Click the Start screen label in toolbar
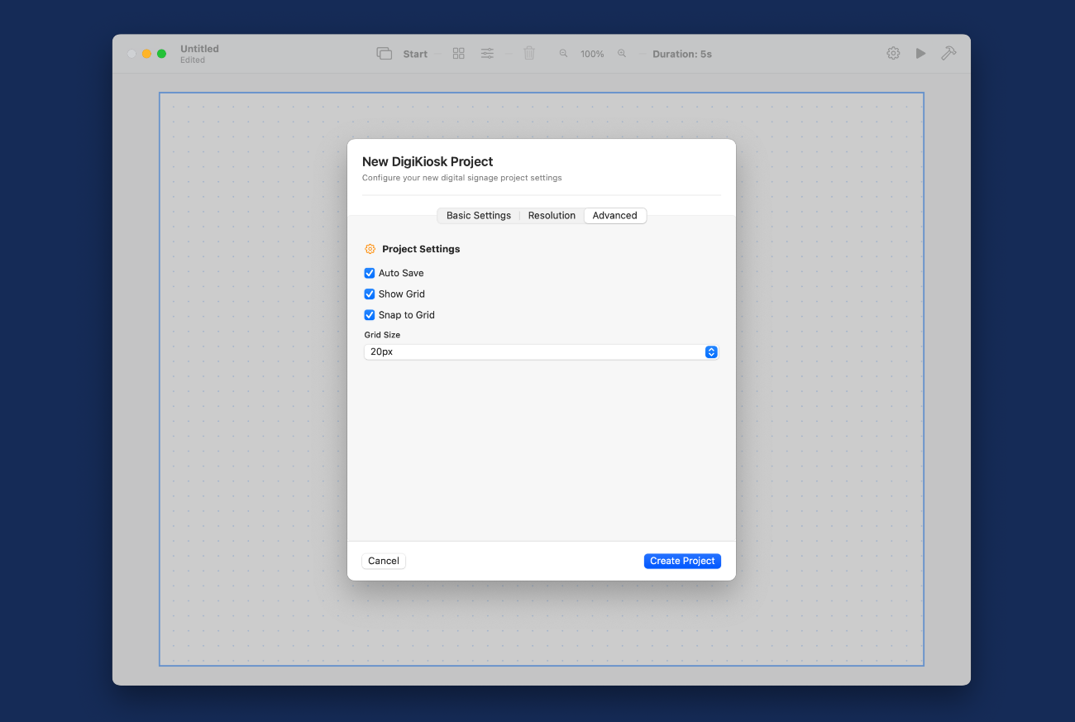Image resolution: width=1075 pixels, height=722 pixels. (415, 54)
